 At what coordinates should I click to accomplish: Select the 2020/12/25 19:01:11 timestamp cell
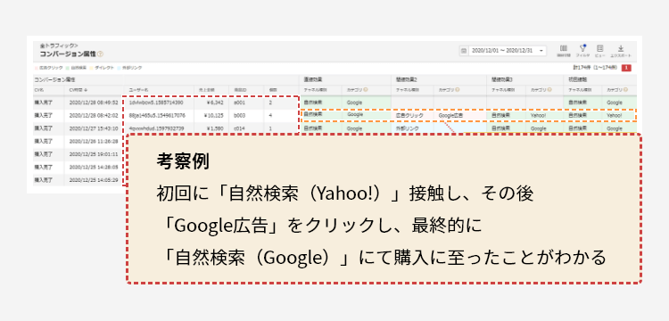[94, 153]
